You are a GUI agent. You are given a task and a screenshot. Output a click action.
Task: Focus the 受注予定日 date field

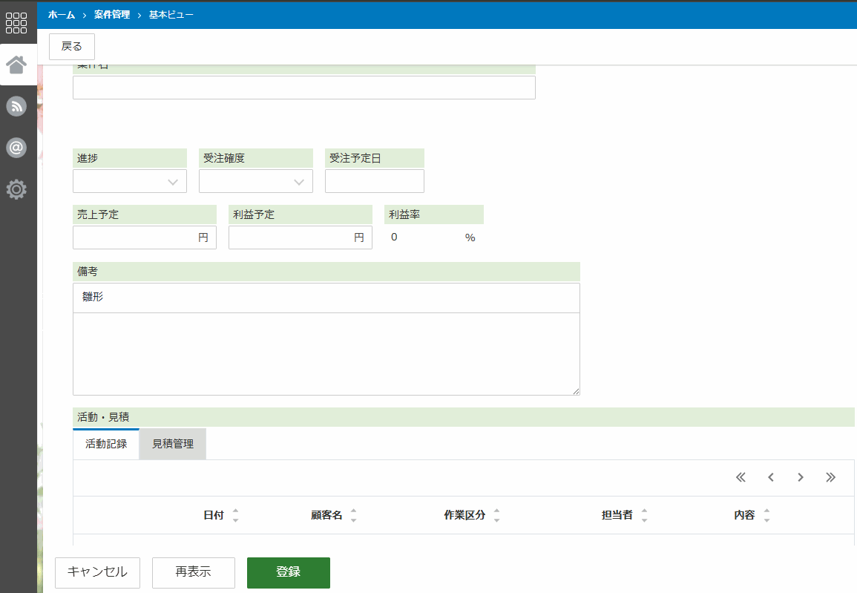tap(375, 181)
